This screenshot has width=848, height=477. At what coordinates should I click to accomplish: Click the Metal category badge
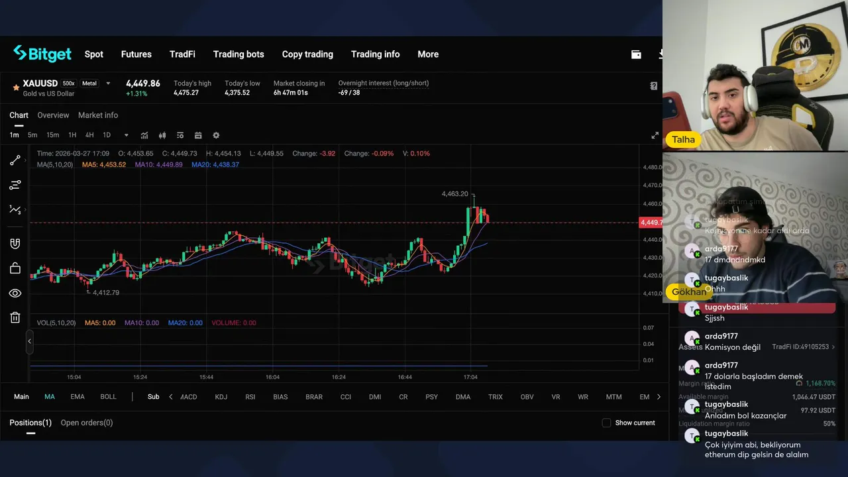coord(89,83)
